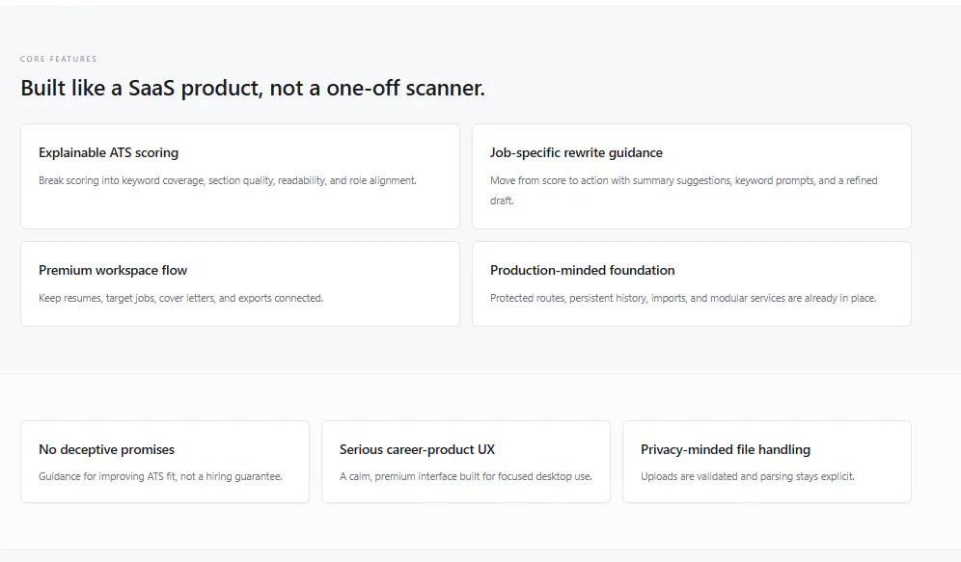
Task: Click the keyword coverage description text
Action: click(228, 180)
